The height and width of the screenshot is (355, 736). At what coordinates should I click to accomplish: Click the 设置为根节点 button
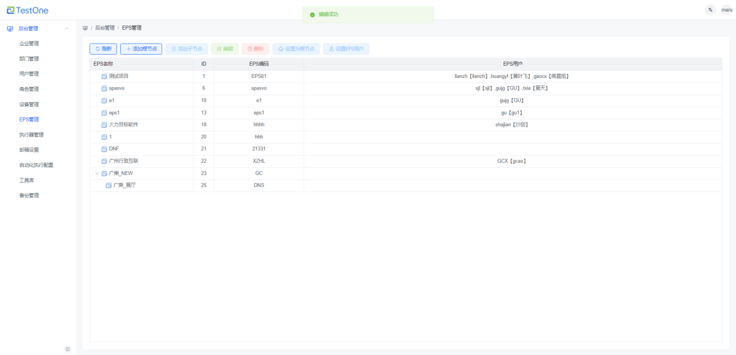[x=296, y=49]
